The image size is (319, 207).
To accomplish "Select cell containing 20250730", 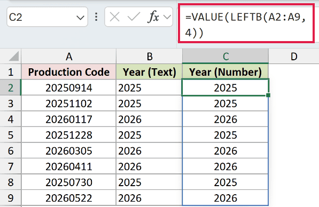I will (x=69, y=182).
